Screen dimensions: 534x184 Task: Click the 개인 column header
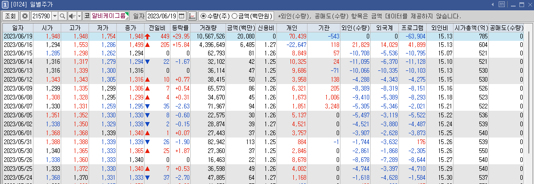pyautogui.click(x=292, y=28)
